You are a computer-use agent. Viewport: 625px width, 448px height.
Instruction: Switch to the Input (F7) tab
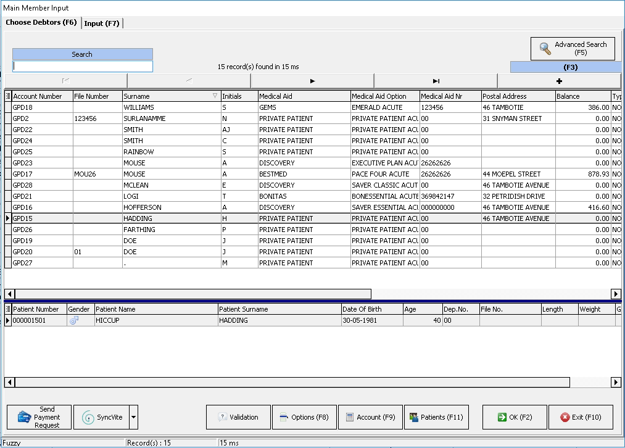(x=102, y=23)
